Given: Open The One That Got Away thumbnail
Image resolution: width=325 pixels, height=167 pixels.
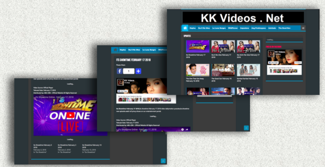Looking at the screenshot, I should point(198,70).
